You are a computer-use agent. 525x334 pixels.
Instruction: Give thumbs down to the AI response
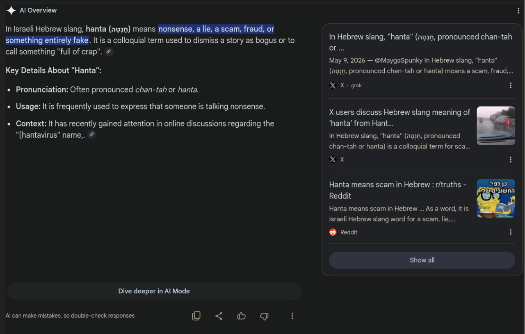click(264, 316)
